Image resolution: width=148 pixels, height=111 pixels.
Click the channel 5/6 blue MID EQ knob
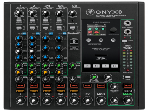[x=59, y=48]
